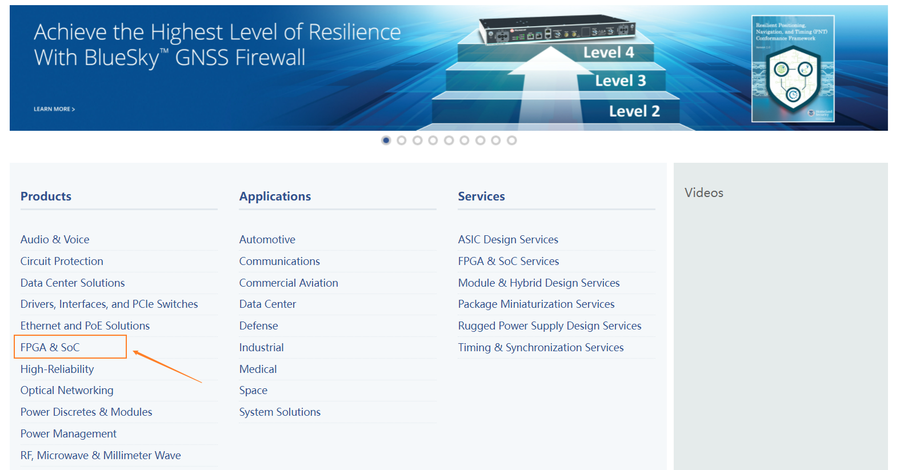Click the Level 4 step in banner

tap(609, 53)
